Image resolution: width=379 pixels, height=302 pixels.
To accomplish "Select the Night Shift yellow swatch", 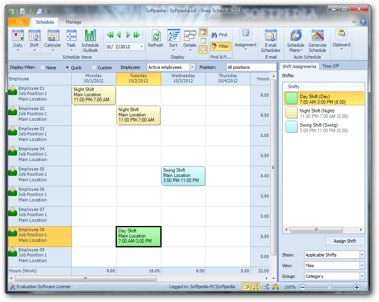I will [291, 113].
